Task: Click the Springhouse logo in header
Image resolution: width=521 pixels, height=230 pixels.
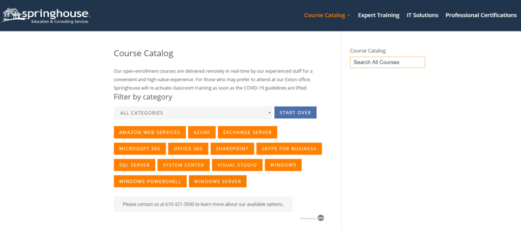Action: pos(45,16)
